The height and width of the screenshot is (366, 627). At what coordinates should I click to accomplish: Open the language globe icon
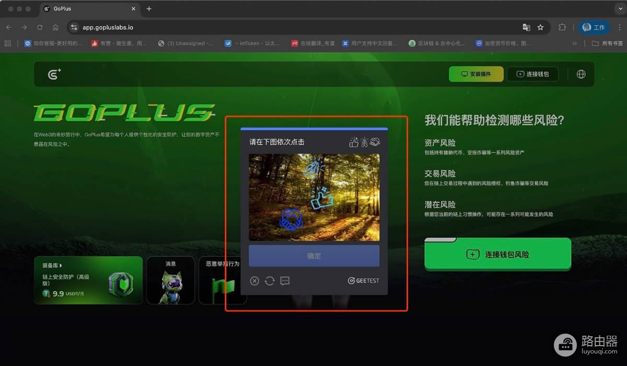pyautogui.click(x=581, y=74)
